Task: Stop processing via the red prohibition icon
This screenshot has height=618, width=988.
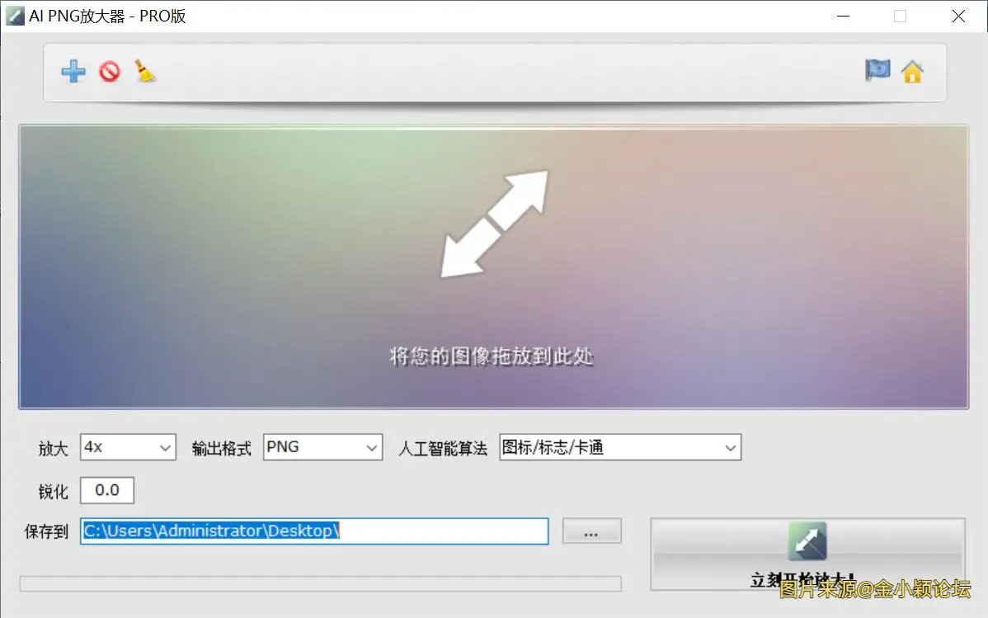Action: click(x=110, y=71)
